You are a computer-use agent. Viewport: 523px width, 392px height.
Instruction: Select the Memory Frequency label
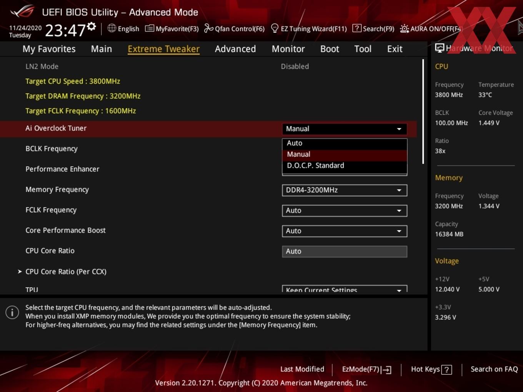coord(57,189)
